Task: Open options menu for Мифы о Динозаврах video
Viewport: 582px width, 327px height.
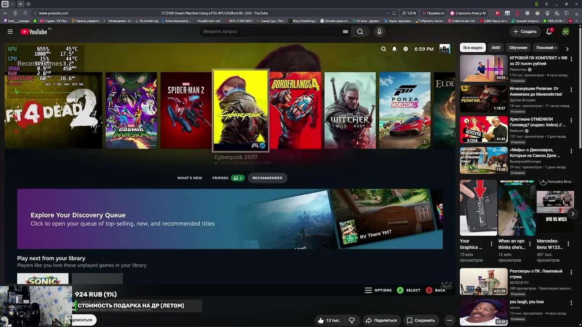Action: [572, 151]
